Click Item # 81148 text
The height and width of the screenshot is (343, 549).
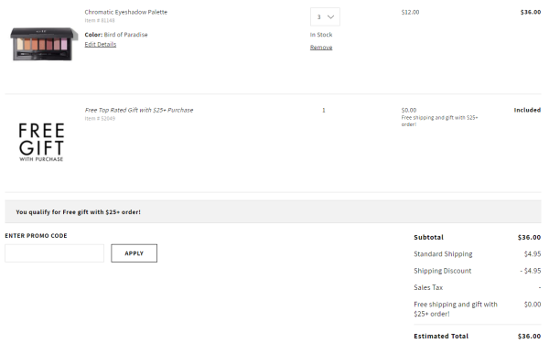coord(100,20)
